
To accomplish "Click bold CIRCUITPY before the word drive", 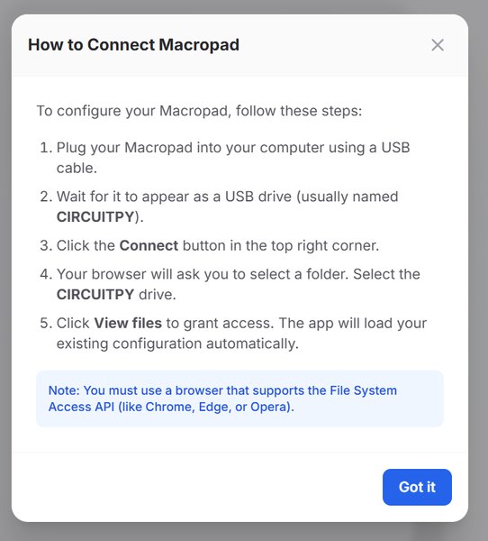I will [x=95, y=295].
